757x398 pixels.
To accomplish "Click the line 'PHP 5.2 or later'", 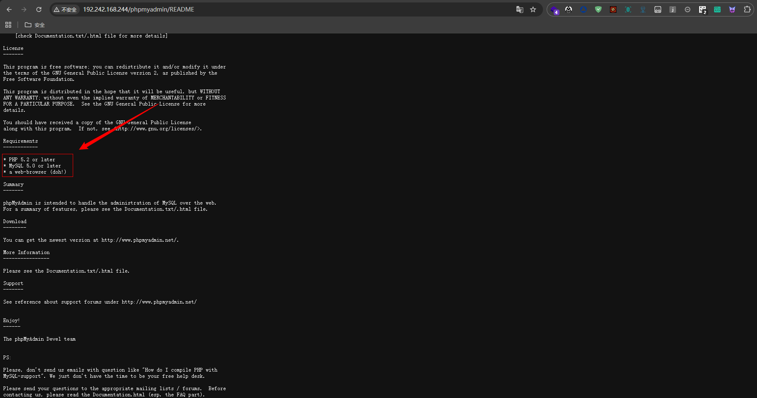I will [32, 160].
